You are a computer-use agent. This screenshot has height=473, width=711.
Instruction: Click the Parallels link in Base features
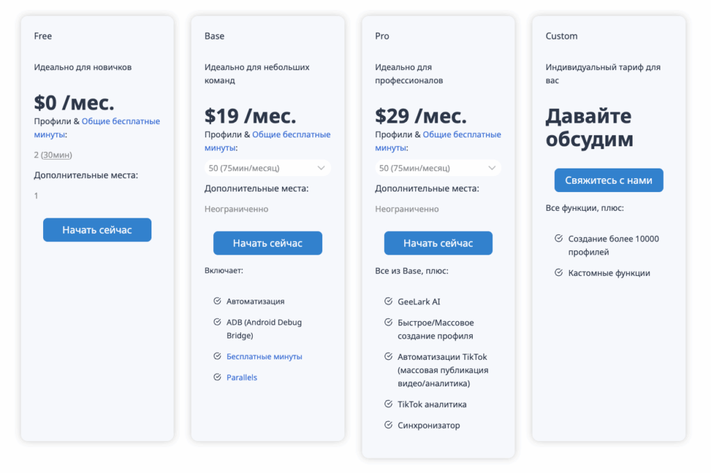(x=242, y=377)
